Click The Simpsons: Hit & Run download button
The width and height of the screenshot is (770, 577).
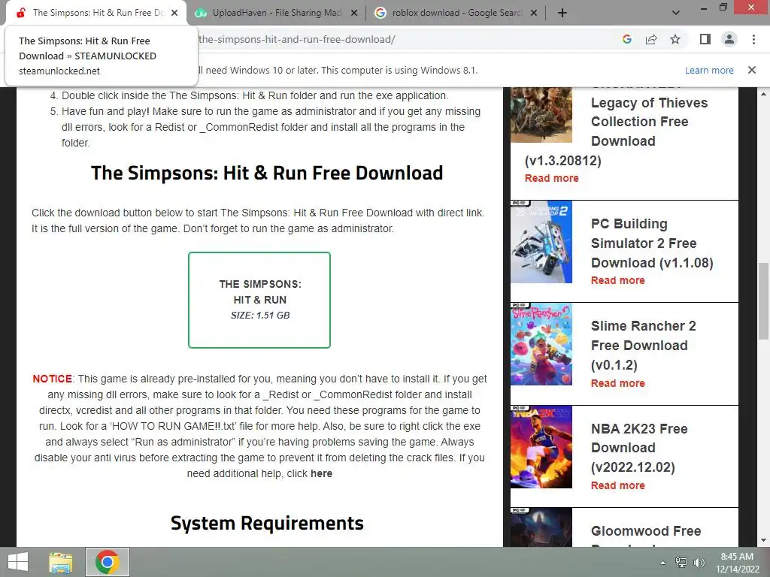[259, 300]
